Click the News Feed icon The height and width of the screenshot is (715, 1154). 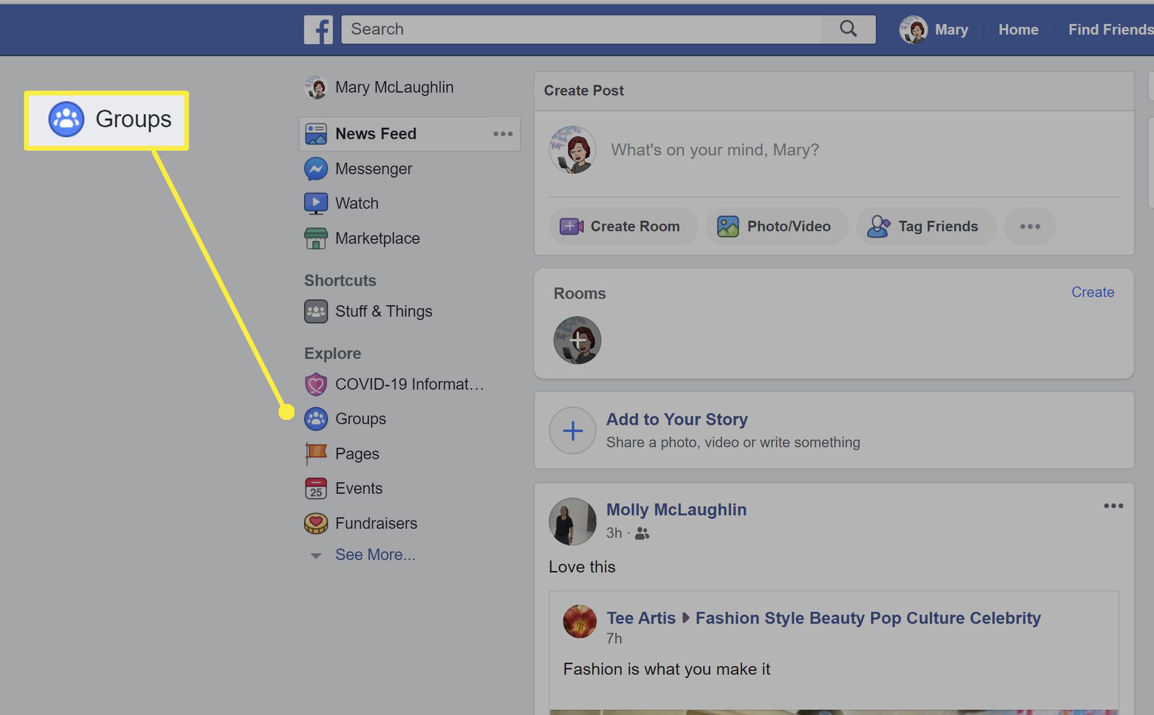coord(317,134)
